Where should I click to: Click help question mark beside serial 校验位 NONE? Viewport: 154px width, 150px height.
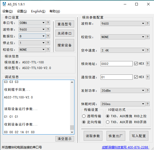coord(48,49)
